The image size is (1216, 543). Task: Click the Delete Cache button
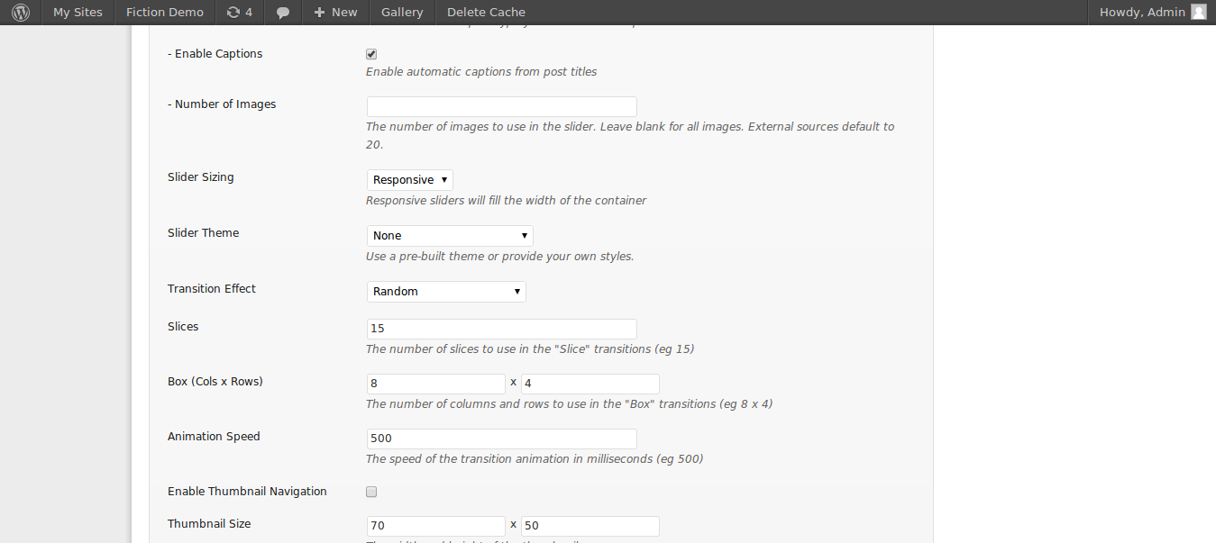[x=486, y=13]
